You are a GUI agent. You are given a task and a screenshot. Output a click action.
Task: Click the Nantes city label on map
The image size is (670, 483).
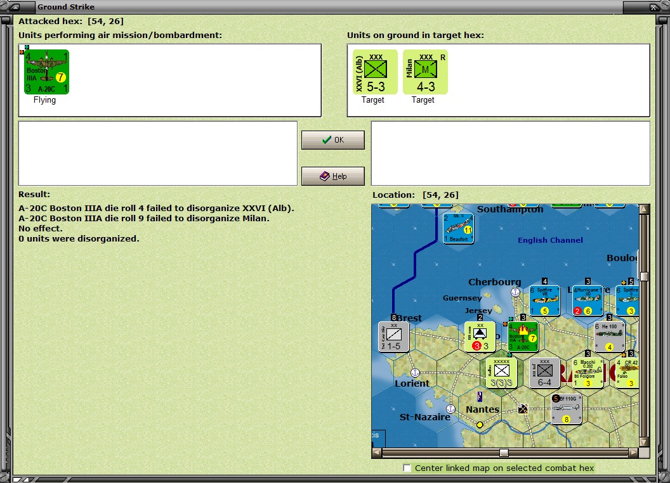(482, 409)
